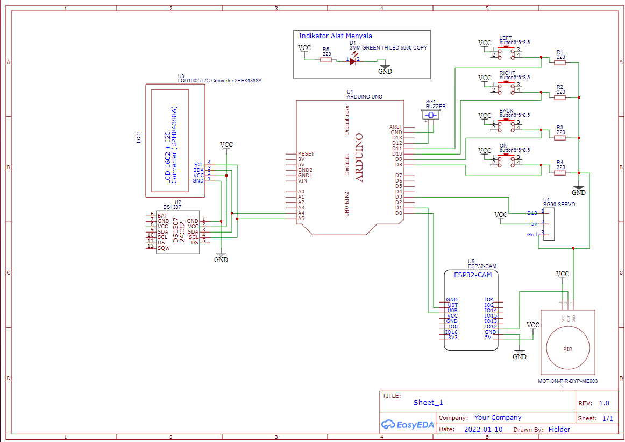Click the date "2022-01-10"
Screen dimensions: 625x442
coord(483,430)
